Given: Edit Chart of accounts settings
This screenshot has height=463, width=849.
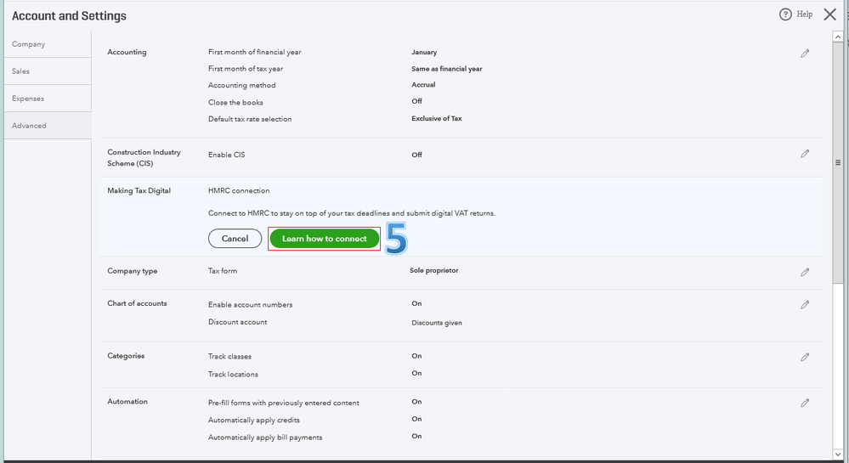Looking at the screenshot, I should (x=805, y=304).
